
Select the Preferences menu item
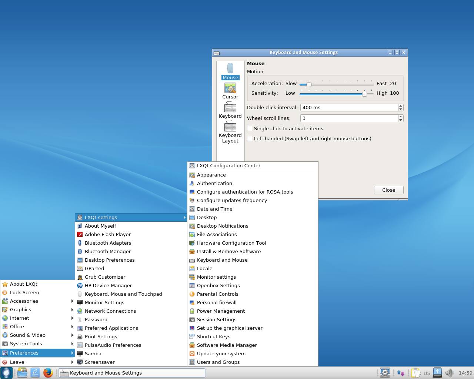(37, 353)
